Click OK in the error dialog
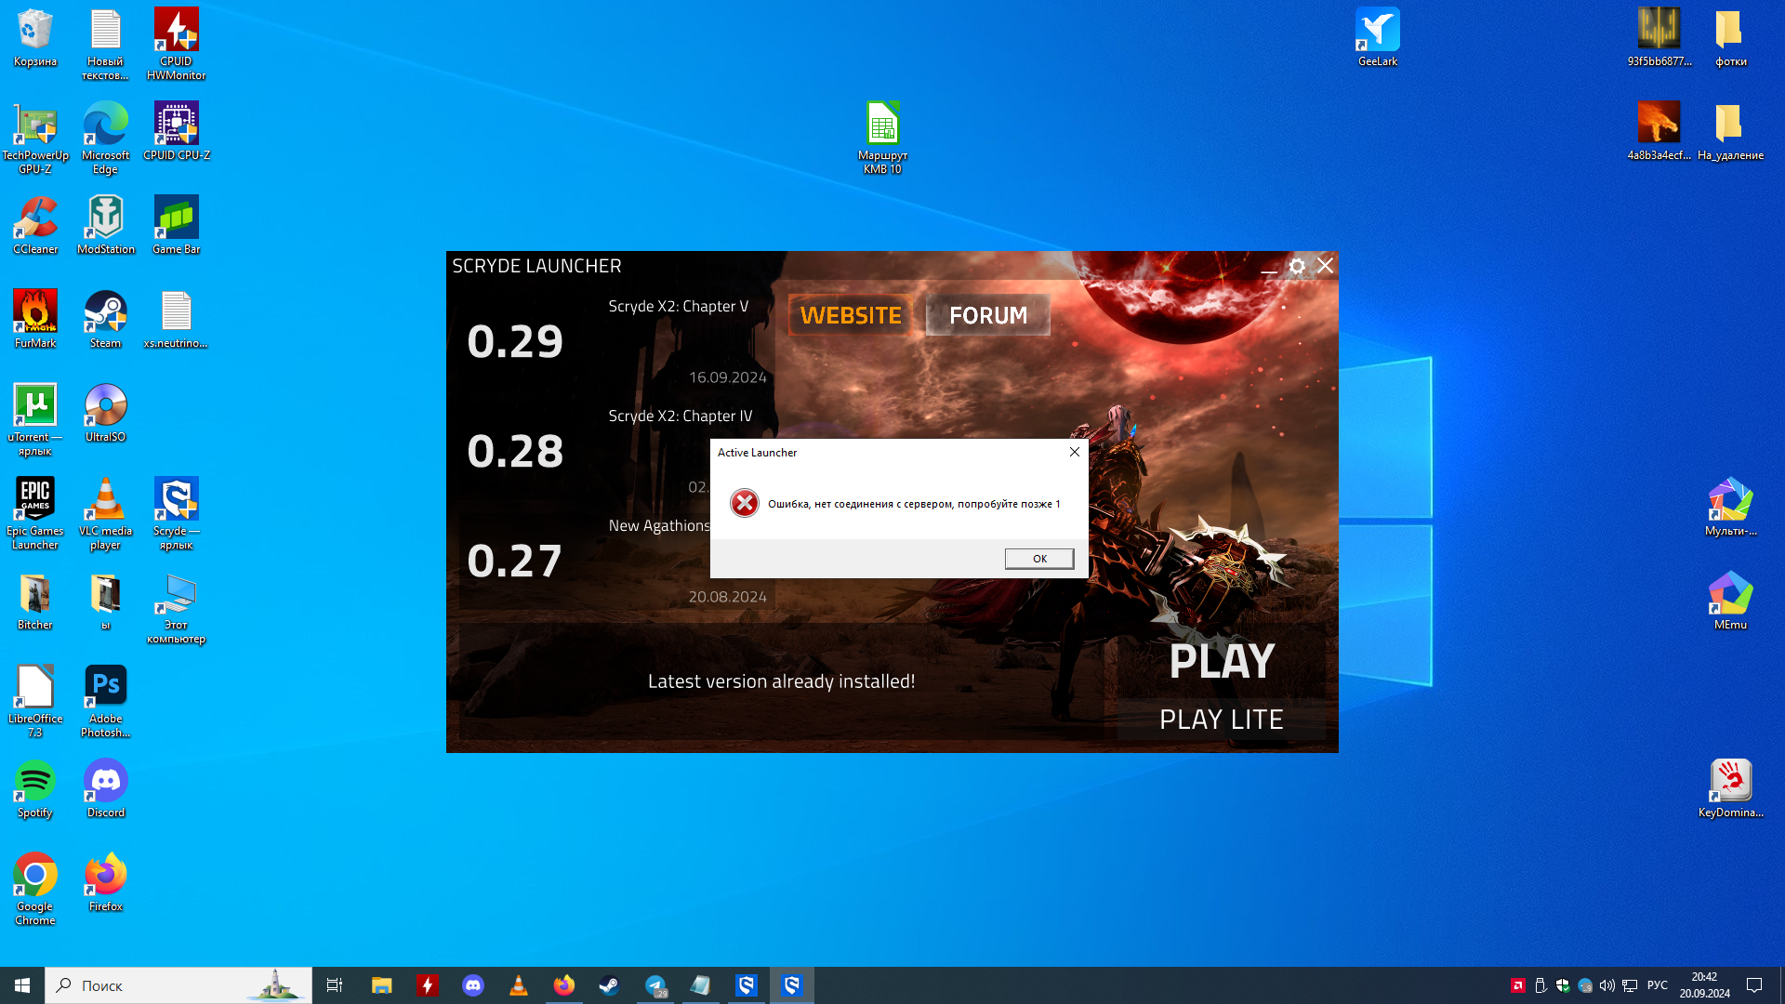The height and width of the screenshot is (1004, 1785). coord(1038,559)
